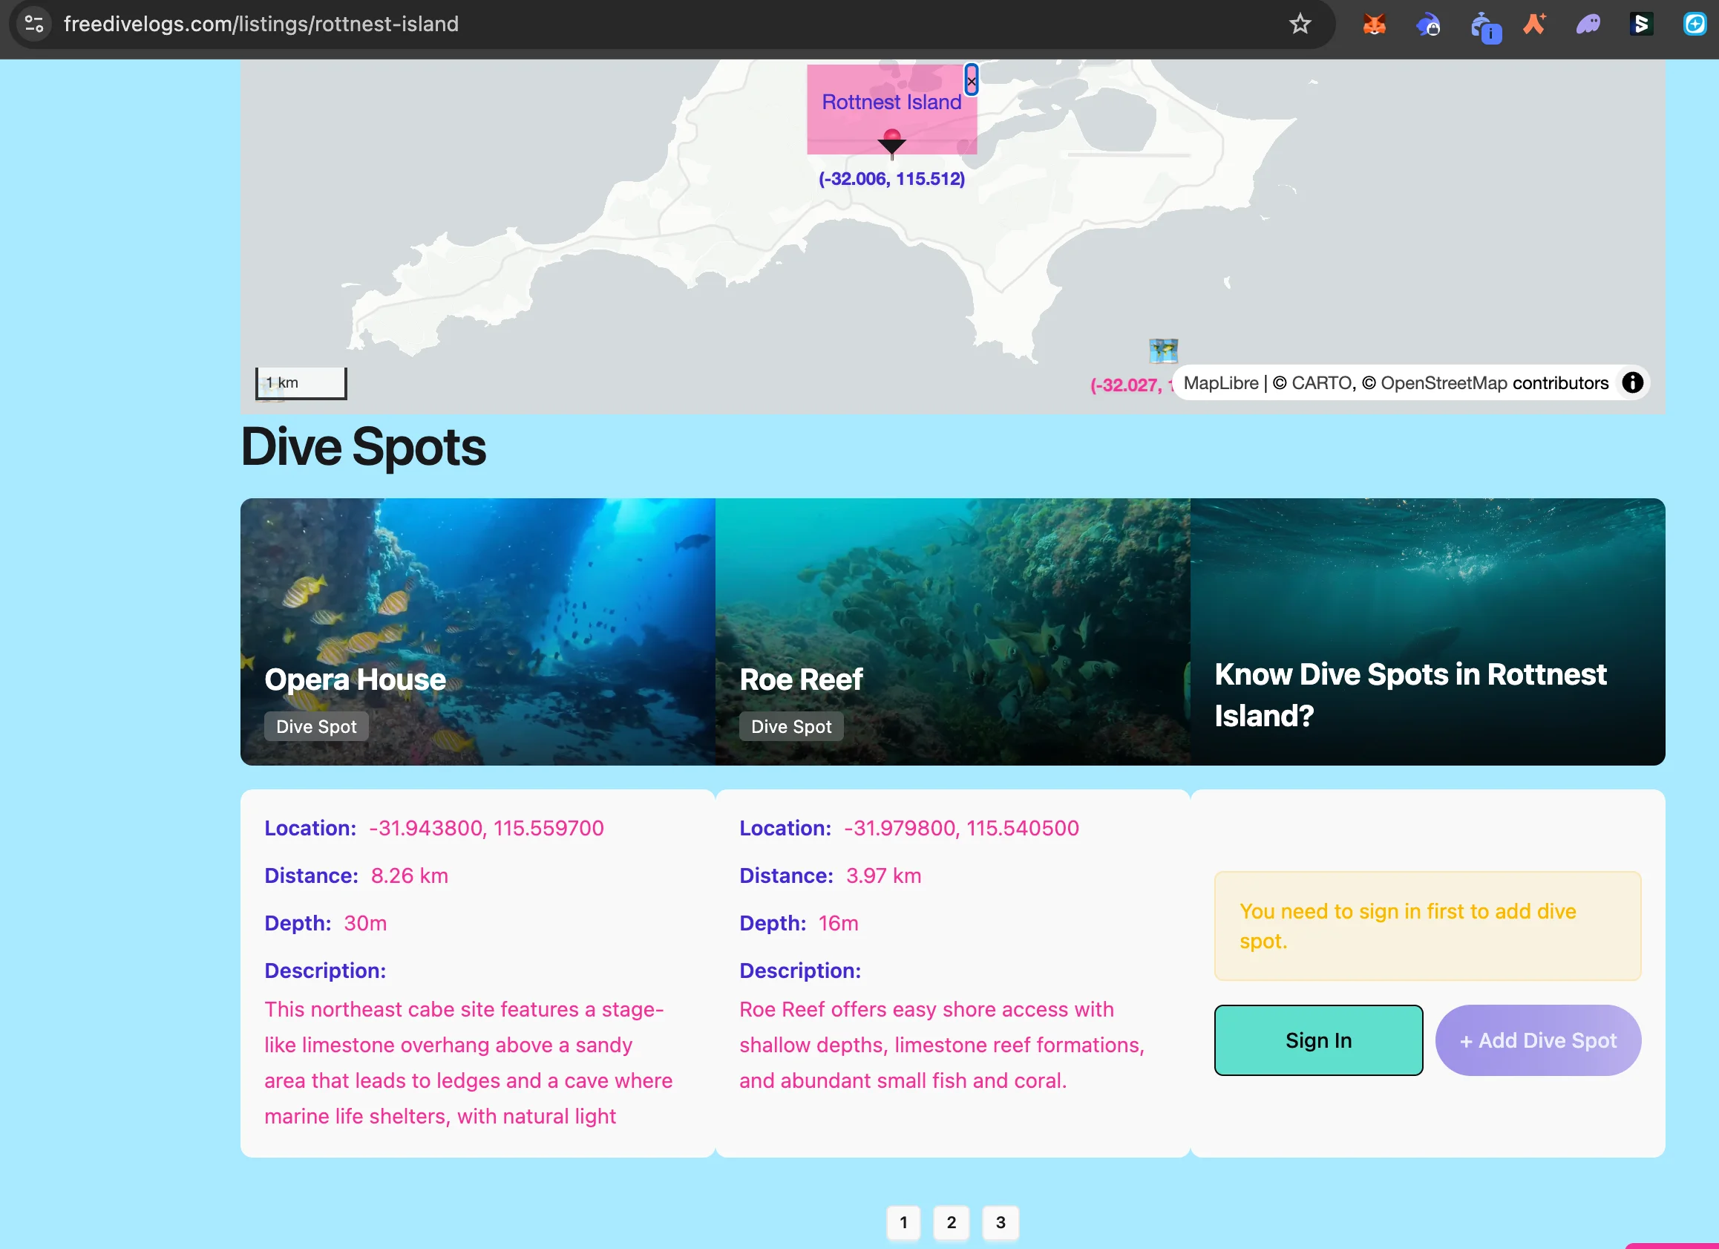Open the site information icon in address bar
1719x1249 pixels.
(34, 25)
